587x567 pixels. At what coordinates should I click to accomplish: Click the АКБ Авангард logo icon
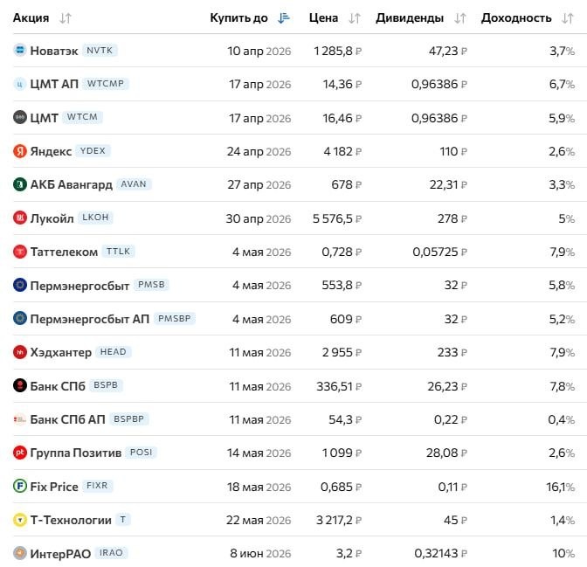(20, 184)
